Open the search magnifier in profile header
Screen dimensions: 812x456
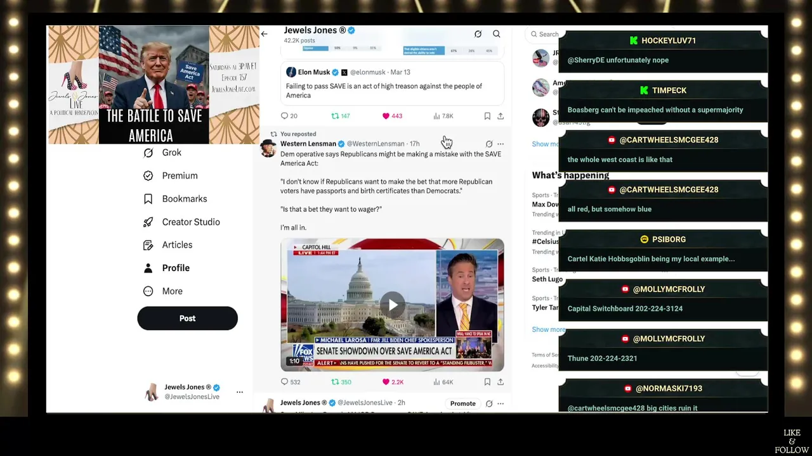(x=497, y=34)
